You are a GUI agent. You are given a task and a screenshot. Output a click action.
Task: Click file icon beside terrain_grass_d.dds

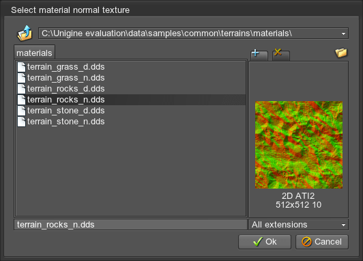[21, 67]
